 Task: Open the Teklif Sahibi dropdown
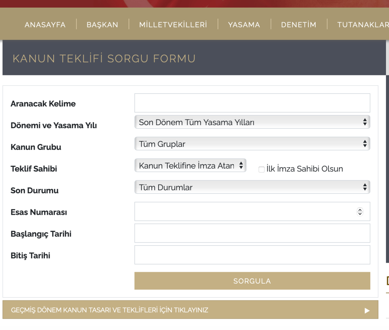coord(191,166)
